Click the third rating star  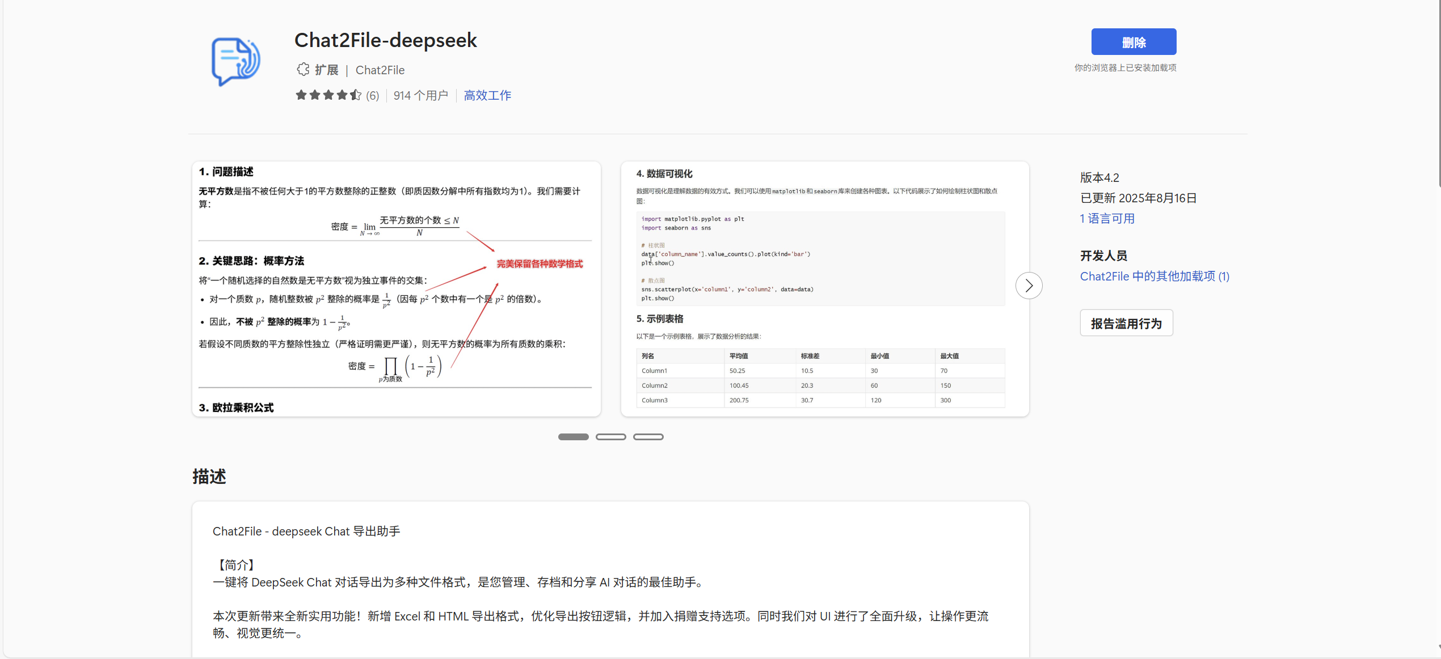328,95
